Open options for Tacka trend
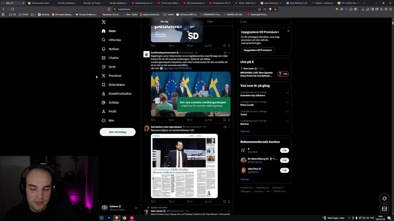 [287, 112]
